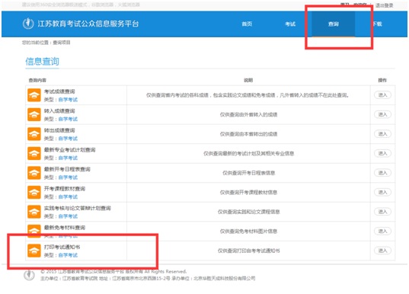Click the 最新开考日程表查询 orange icon
Screen dimensions: 409x294
(34, 173)
